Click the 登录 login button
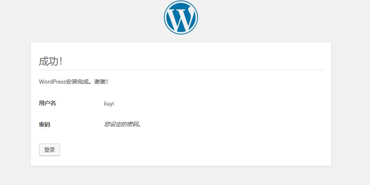This screenshot has width=370, height=185. [49, 150]
